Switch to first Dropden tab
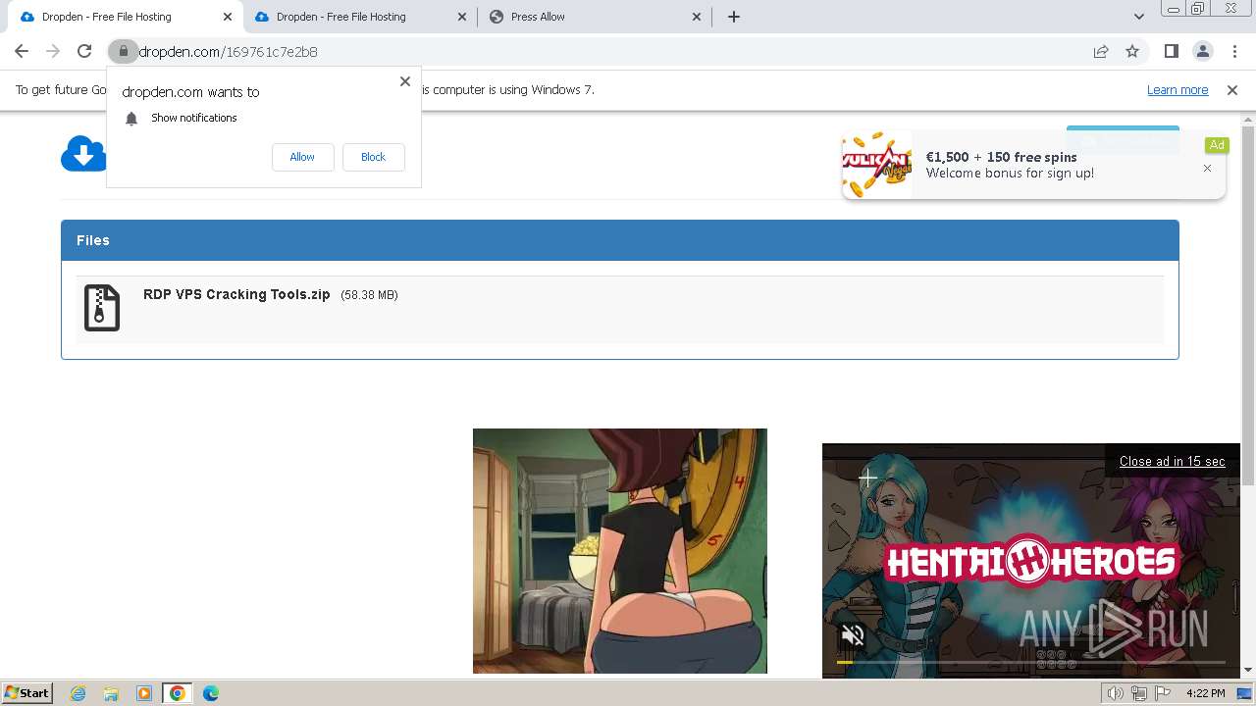Viewport: 1256px width, 706px height. point(123,17)
